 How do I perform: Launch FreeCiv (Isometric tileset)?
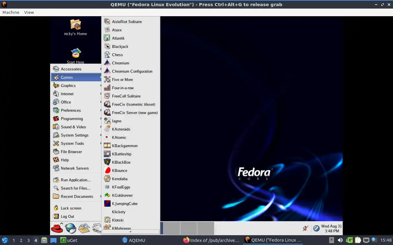pos(131,104)
